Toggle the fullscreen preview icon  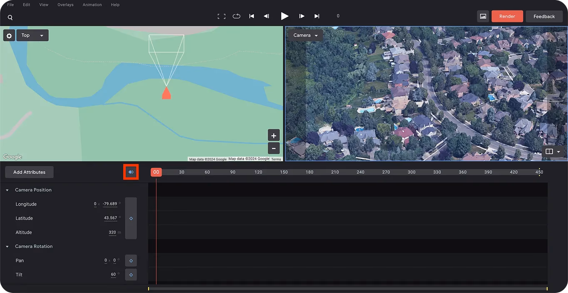(222, 16)
